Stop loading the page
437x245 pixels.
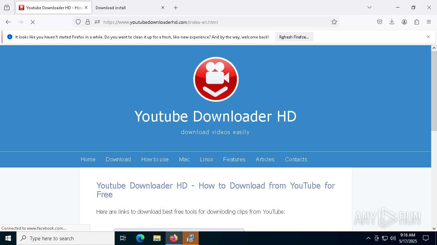tap(33, 22)
